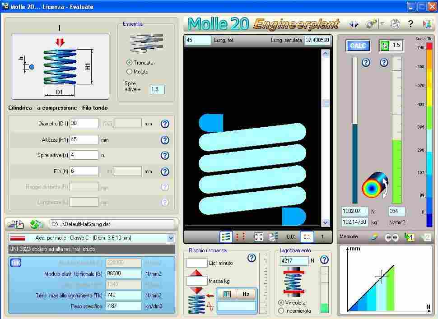Select the Troncate end option

pos(129,63)
